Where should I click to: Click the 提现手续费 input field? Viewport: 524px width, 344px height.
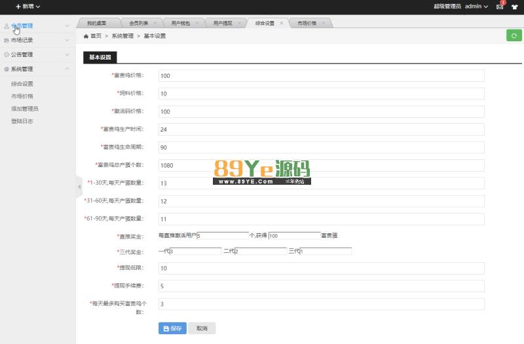tap(321, 286)
